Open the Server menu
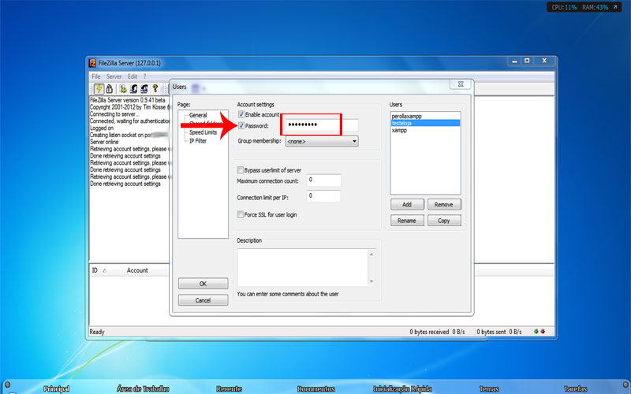The image size is (631, 394). pyautogui.click(x=114, y=76)
